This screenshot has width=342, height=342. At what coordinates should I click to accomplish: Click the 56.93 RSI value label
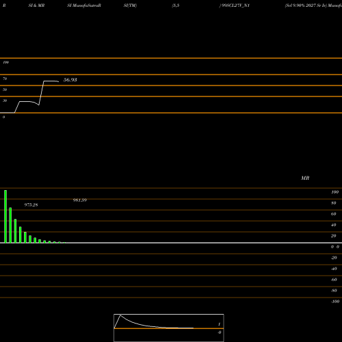pyautogui.click(x=70, y=80)
